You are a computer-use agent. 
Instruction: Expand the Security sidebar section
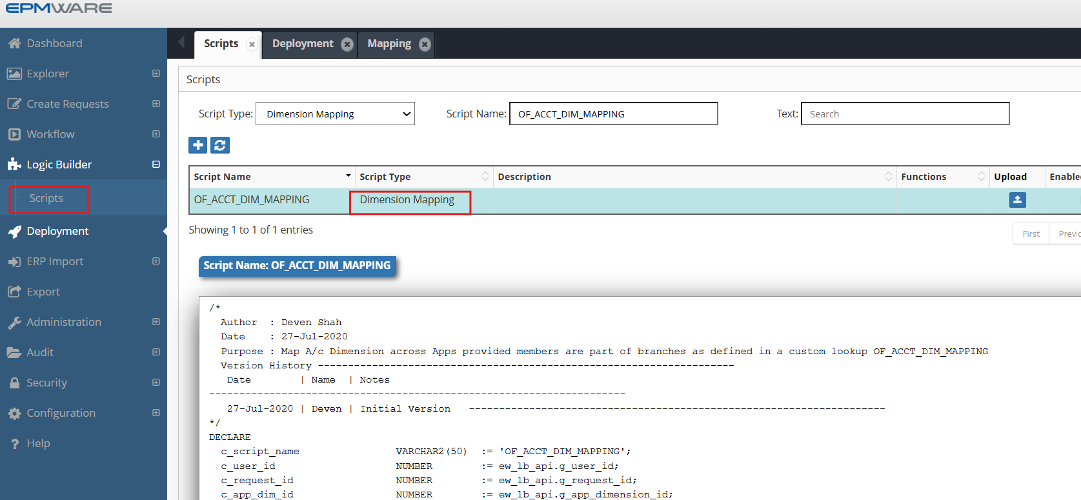156,383
